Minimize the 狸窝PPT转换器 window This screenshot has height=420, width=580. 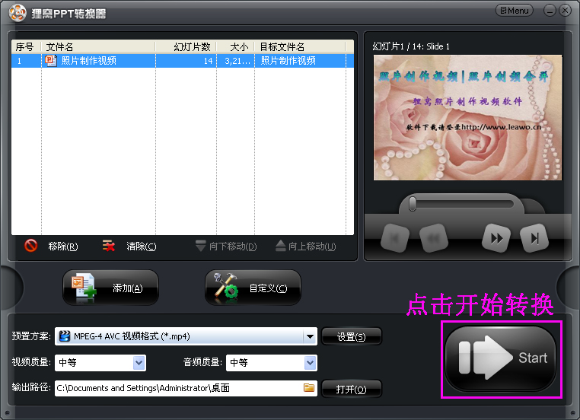click(x=550, y=11)
